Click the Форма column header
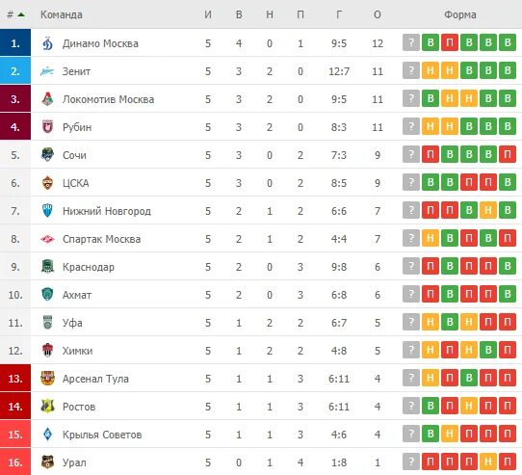 pyautogui.click(x=459, y=14)
